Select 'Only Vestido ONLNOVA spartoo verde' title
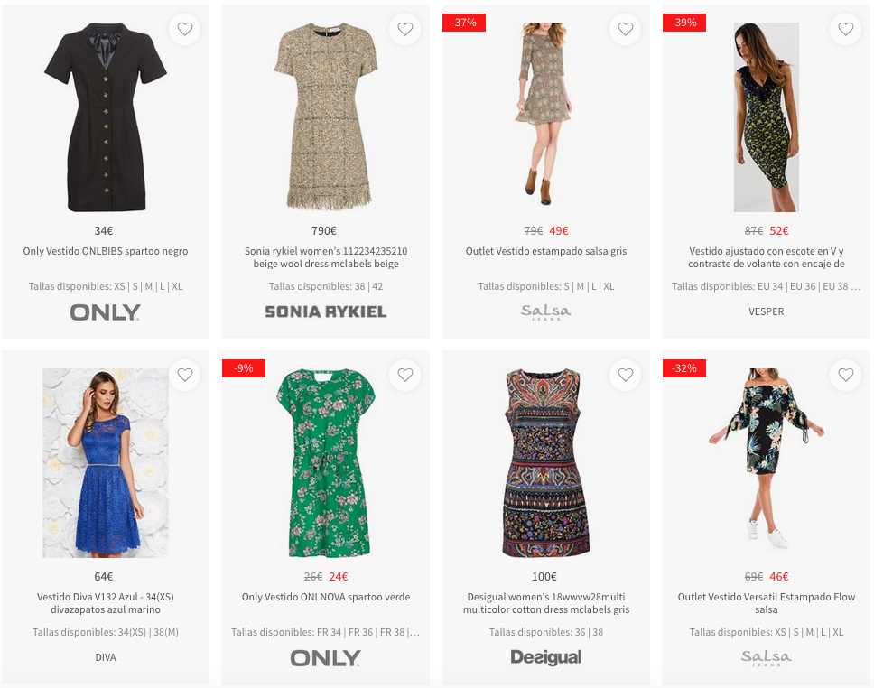This screenshot has height=688, width=874. 326,597
